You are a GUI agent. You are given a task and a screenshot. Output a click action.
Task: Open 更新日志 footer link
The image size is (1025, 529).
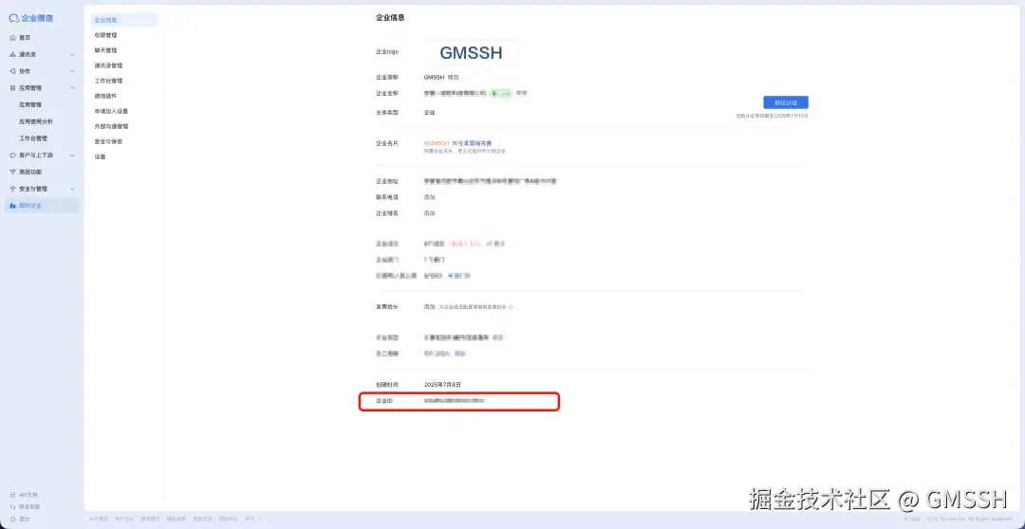pos(203,519)
